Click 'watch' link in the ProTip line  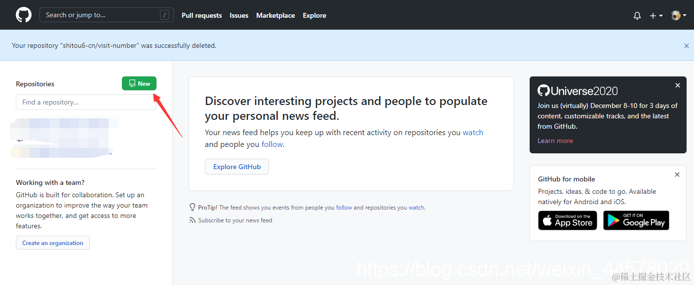[416, 208]
